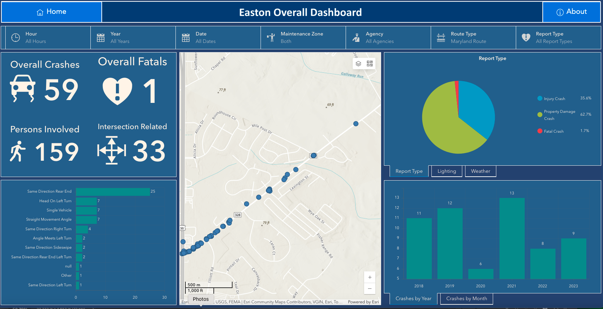The height and width of the screenshot is (309, 603).
Task: Select the Head On Left Turn bar
Action: click(86, 201)
